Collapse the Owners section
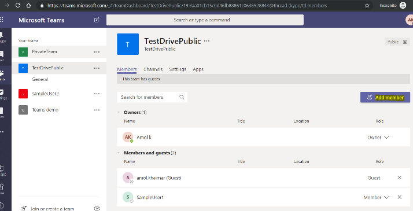 [x=119, y=112]
